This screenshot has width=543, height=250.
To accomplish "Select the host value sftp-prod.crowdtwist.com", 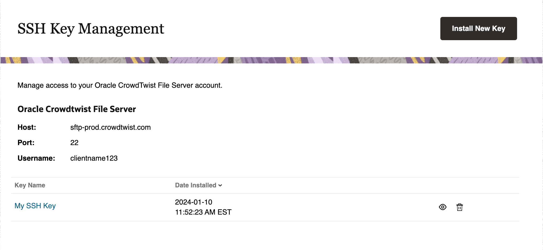I will point(110,127).
